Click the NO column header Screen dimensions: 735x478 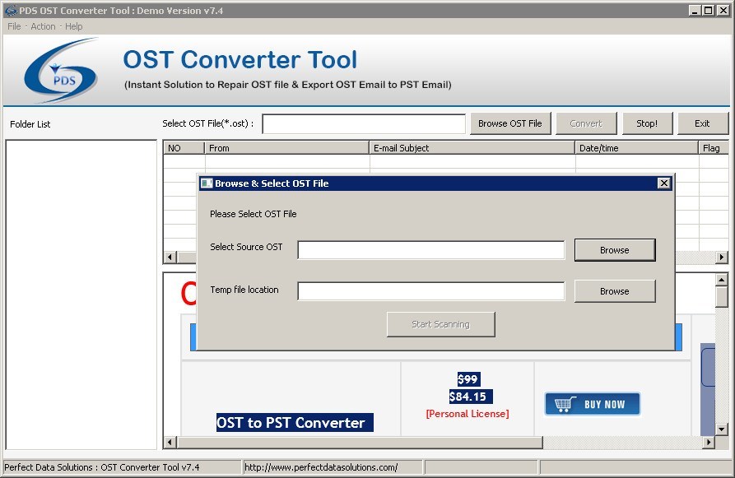184,148
